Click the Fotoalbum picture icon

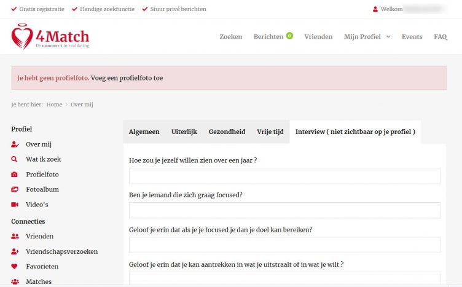pyautogui.click(x=15, y=190)
